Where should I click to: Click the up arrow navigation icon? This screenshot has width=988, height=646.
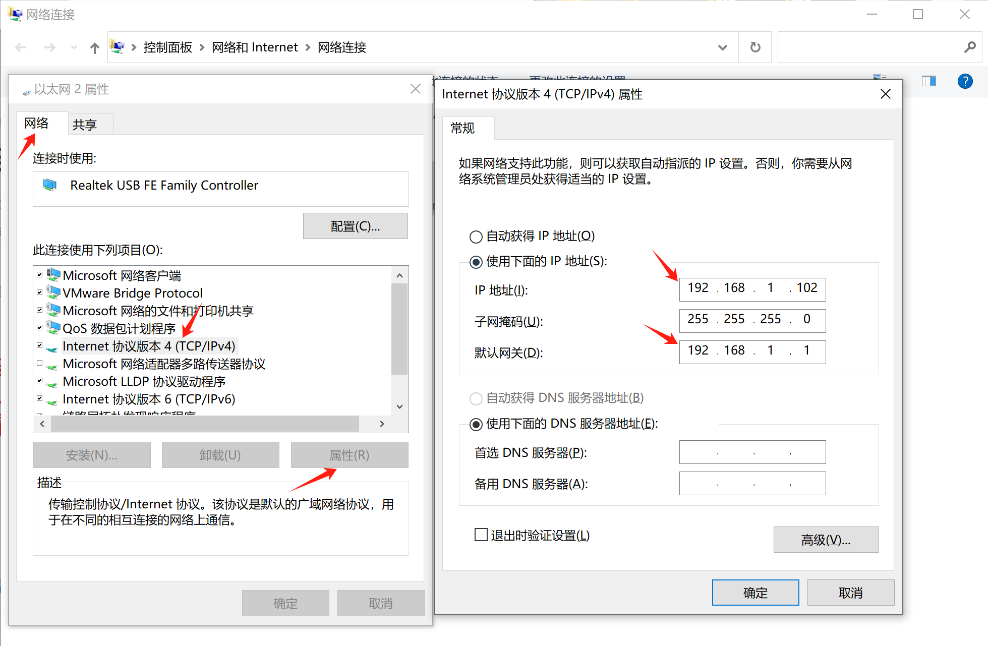tap(94, 48)
